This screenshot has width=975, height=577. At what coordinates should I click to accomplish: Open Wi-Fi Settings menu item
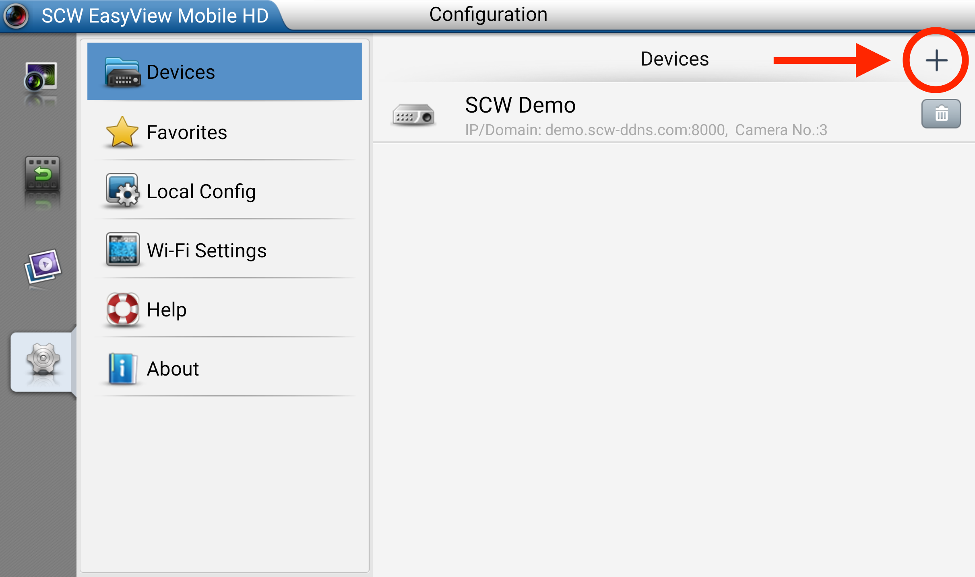(225, 250)
